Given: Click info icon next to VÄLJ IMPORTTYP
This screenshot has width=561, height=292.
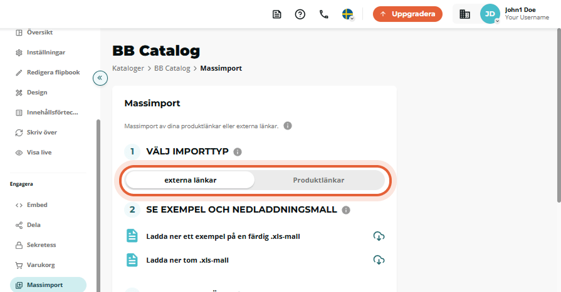Looking at the screenshot, I should (238, 152).
